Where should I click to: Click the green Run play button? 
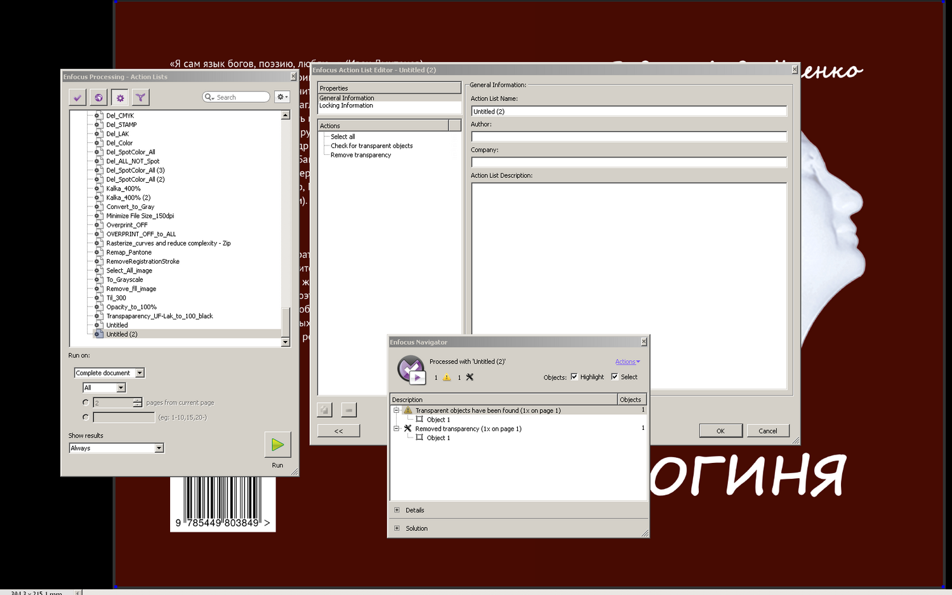[x=277, y=445]
